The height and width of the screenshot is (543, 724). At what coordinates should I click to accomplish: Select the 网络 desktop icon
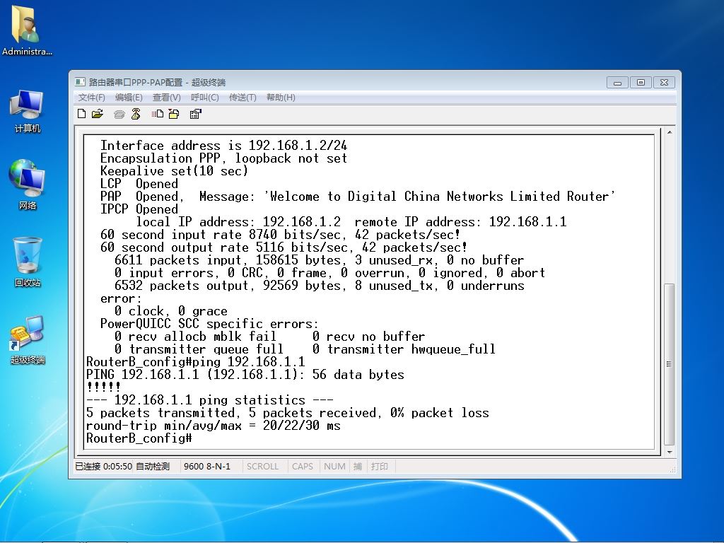click(27, 185)
